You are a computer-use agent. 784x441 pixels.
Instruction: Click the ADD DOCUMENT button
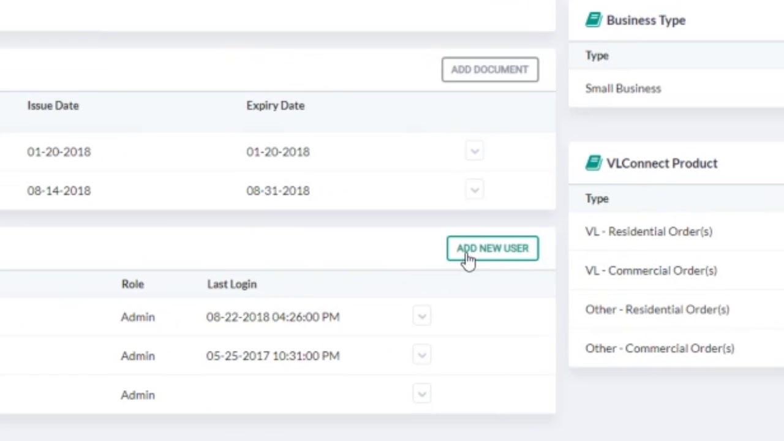[490, 69]
